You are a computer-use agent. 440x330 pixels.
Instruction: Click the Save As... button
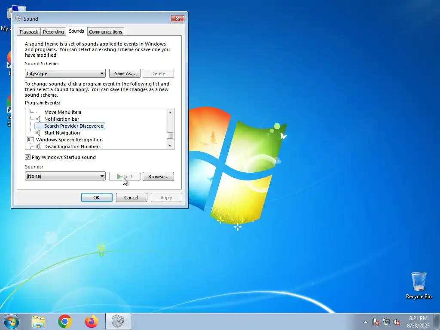[x=125, y=73]
